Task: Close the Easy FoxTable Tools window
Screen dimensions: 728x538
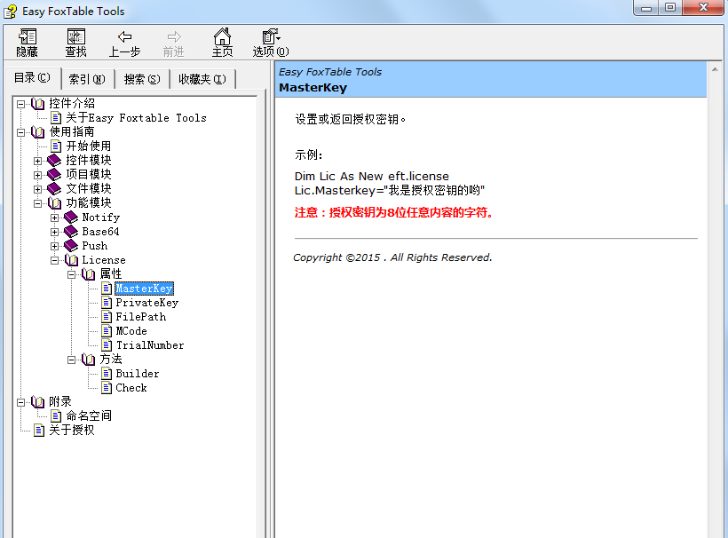Action: coord(703,8)
